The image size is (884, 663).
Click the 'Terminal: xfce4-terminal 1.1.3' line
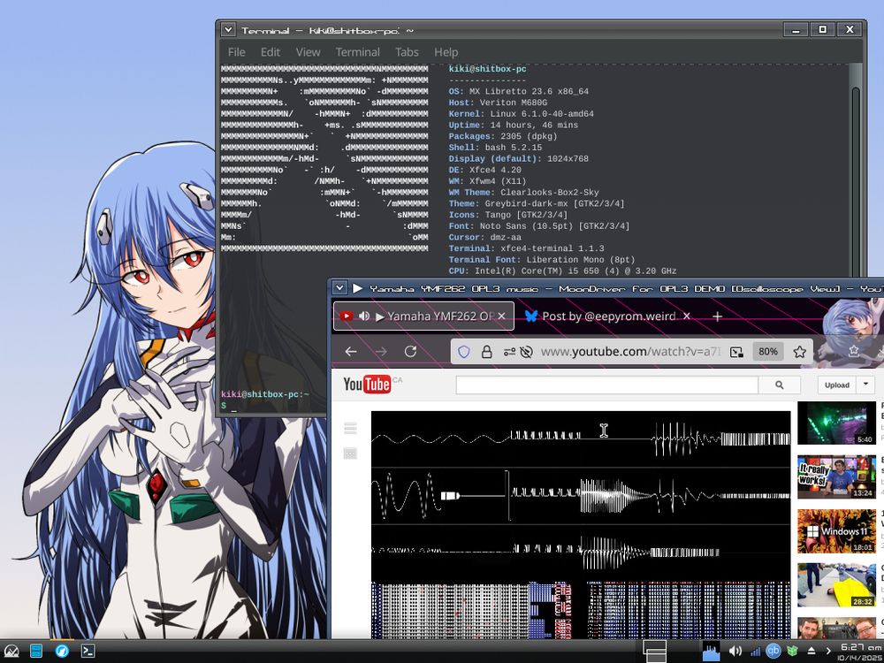pyautogui.click(x=526, y=248)
